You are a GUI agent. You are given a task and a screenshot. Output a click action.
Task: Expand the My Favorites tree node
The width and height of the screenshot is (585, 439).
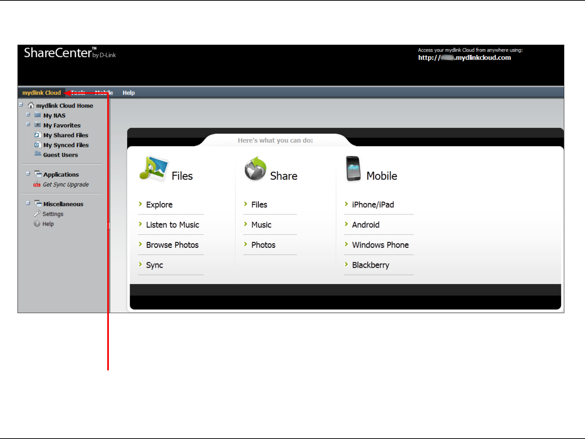coord(28,124)
